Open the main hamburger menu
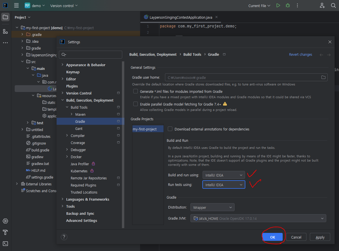Image resolution: width=339 pixels, height=251 pixels. click(x=16, y=5)
